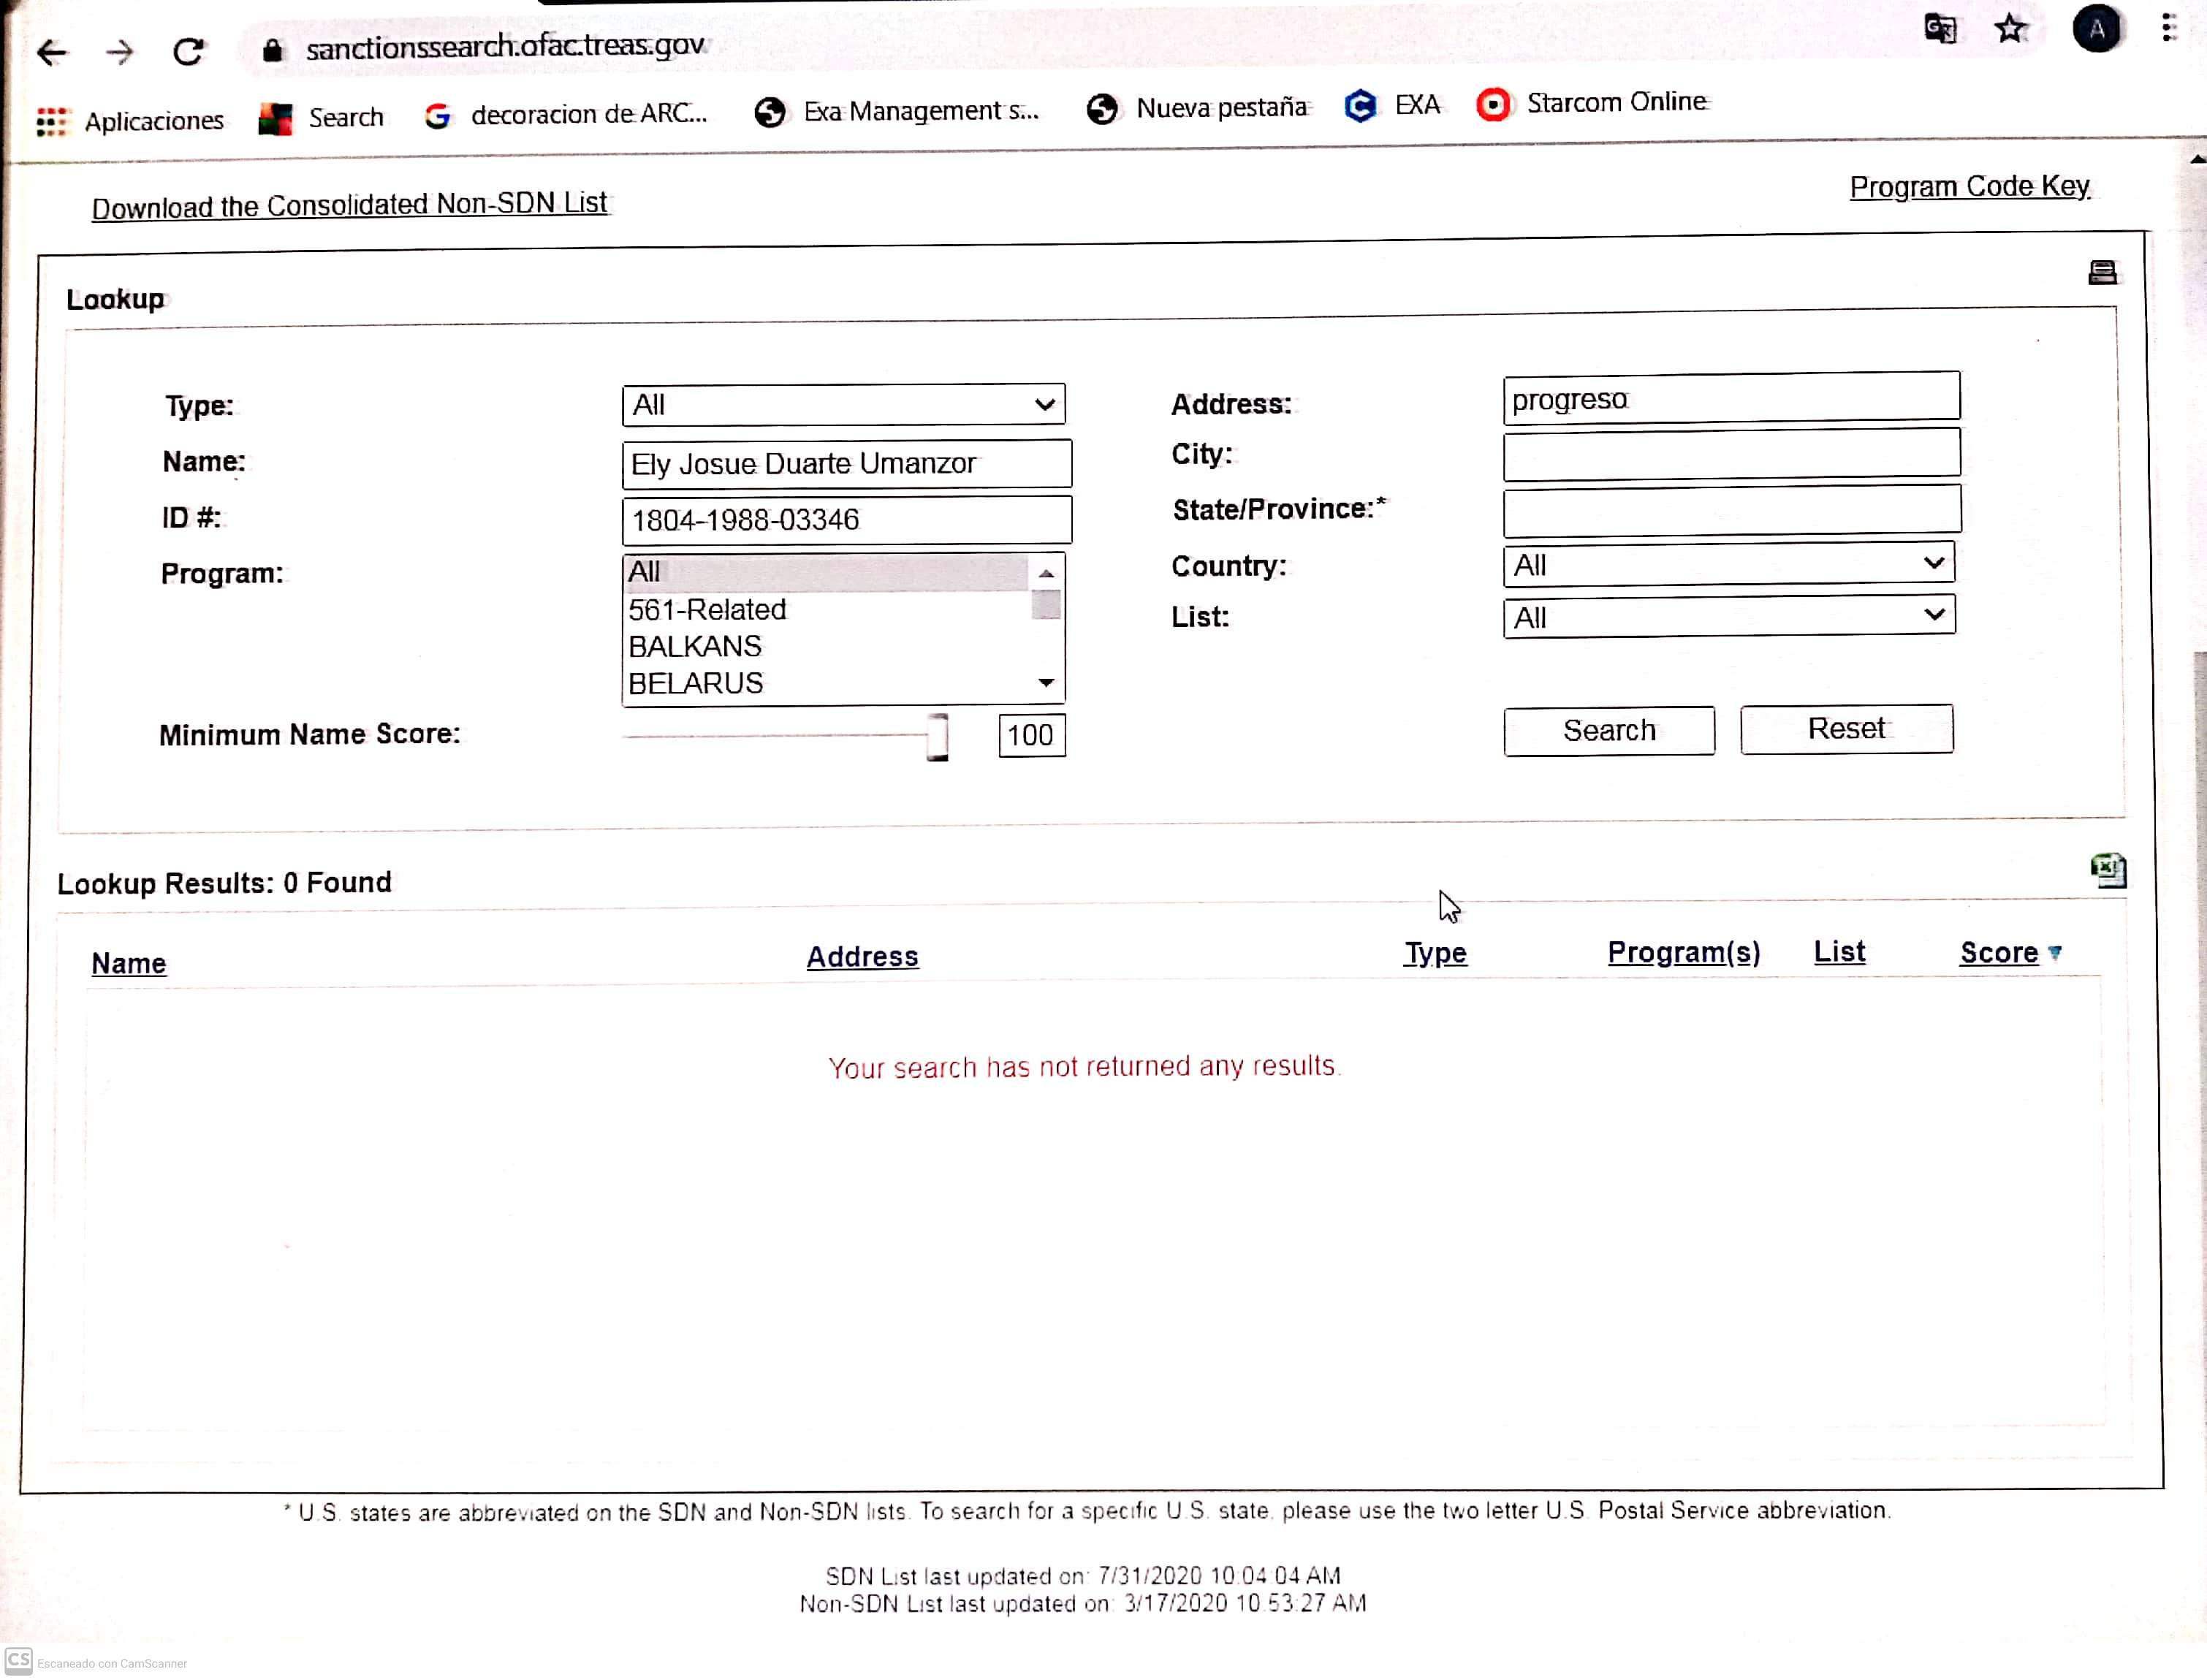Reload the page with refresh icon
The height and width of the screenshot is (1680, 2207).
188,51
